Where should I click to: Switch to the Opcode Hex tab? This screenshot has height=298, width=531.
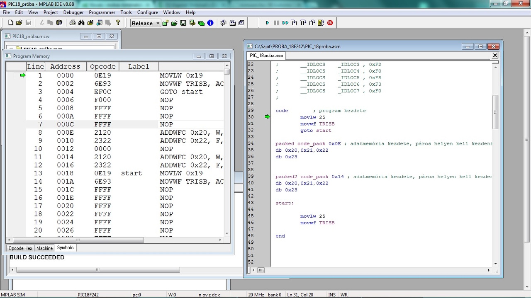pos(20,248)
